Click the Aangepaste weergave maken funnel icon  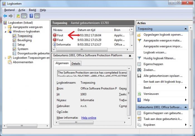point(139,41)
